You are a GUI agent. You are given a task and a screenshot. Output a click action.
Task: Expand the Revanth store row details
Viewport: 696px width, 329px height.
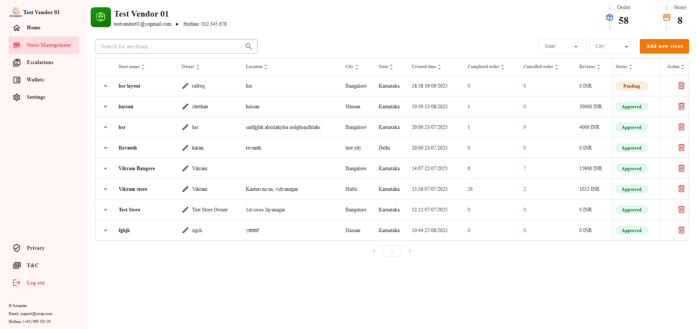(x=105, y=148)
